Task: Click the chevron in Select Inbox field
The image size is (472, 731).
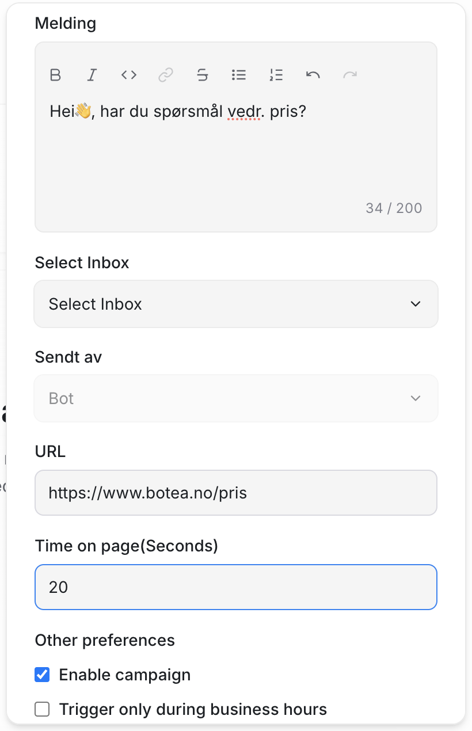Action: pyautogui.click(x=416, y=304)
